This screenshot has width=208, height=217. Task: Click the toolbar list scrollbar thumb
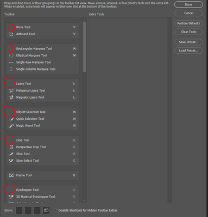point(84,47)
